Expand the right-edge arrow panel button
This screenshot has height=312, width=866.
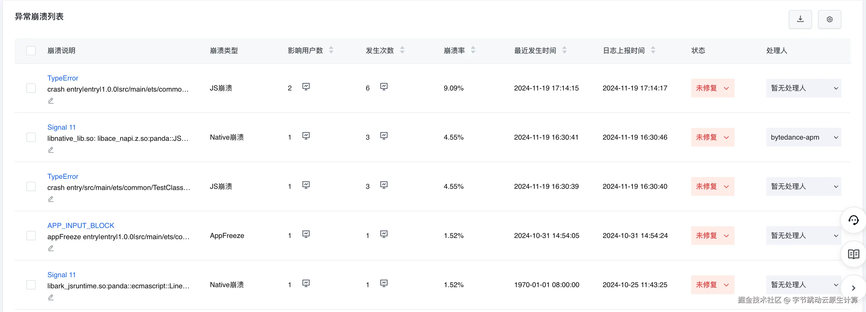(853, 288)
